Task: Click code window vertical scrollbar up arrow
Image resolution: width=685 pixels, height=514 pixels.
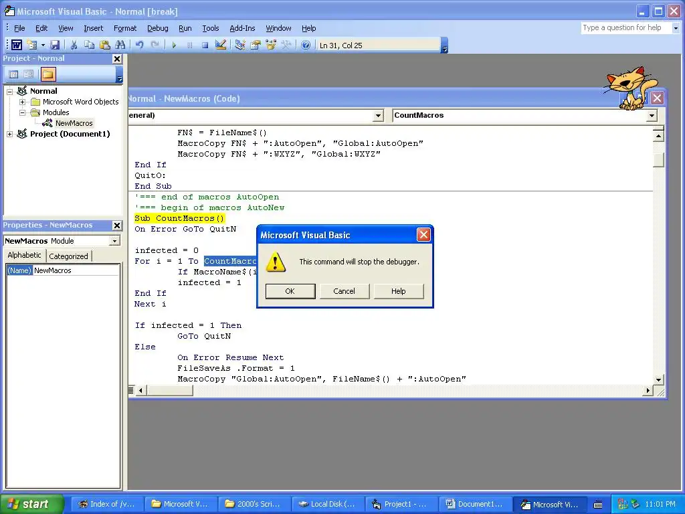Action: click(658, 137)
